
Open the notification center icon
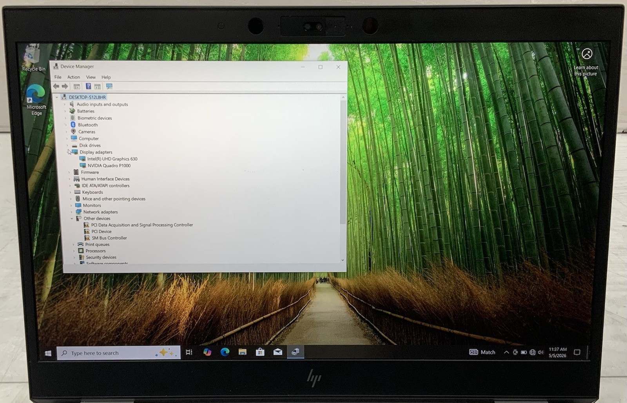[577, 352]
